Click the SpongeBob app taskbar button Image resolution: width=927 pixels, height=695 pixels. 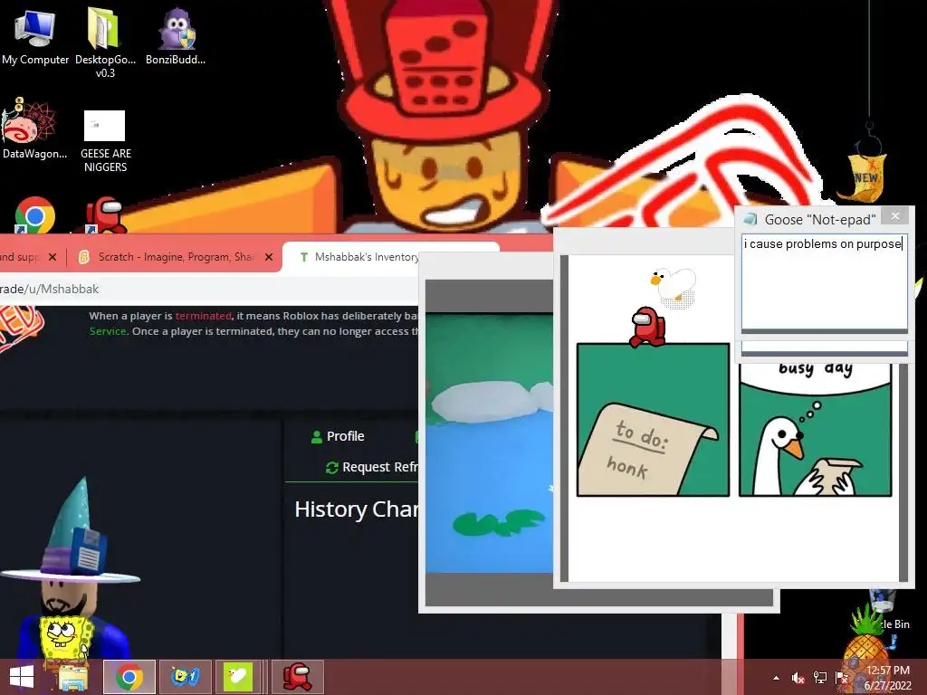[x=185, y=677]
